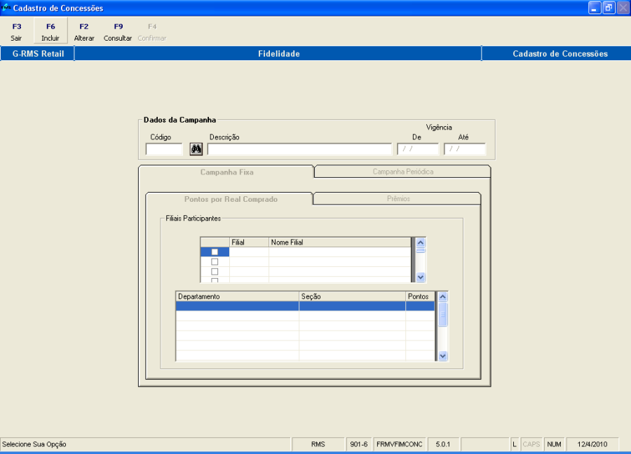
Task: Click the status bar version 5.0.1
Action: pyautogui.click(x=442, y=444)
